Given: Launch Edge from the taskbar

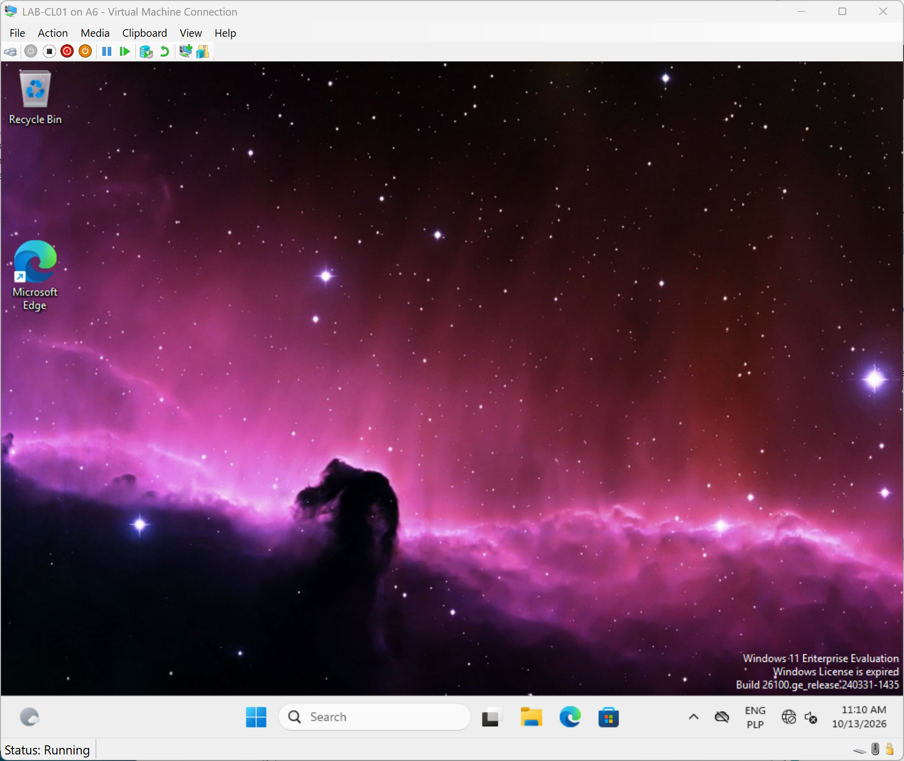Looking at the screenshot, I should point(570,717).
